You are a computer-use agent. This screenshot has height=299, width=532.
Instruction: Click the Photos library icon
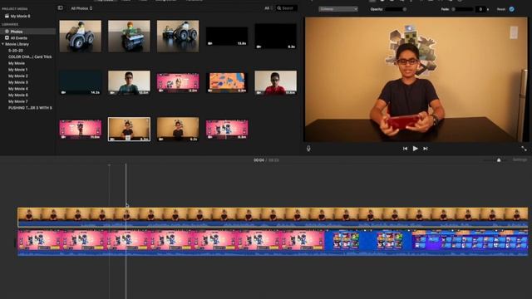point(7,32)
